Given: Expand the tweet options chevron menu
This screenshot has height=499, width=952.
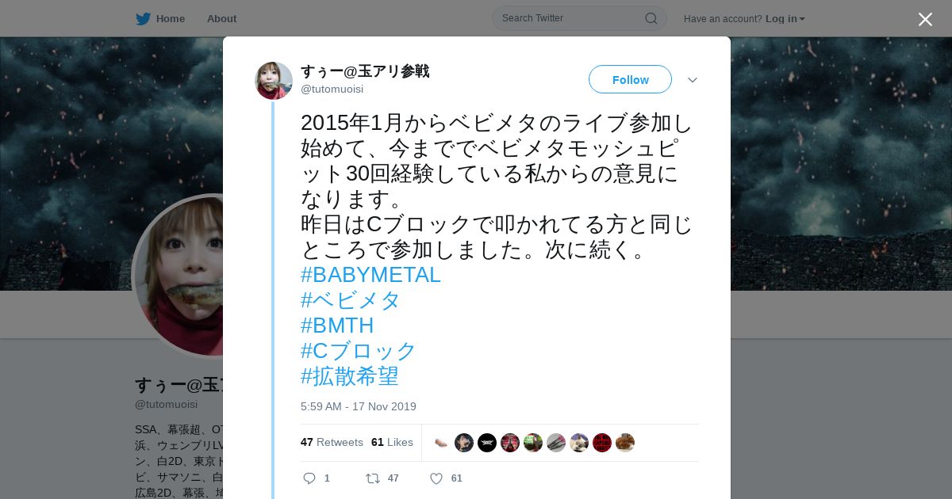Looking at the screenshot, I should pos(692,80).
